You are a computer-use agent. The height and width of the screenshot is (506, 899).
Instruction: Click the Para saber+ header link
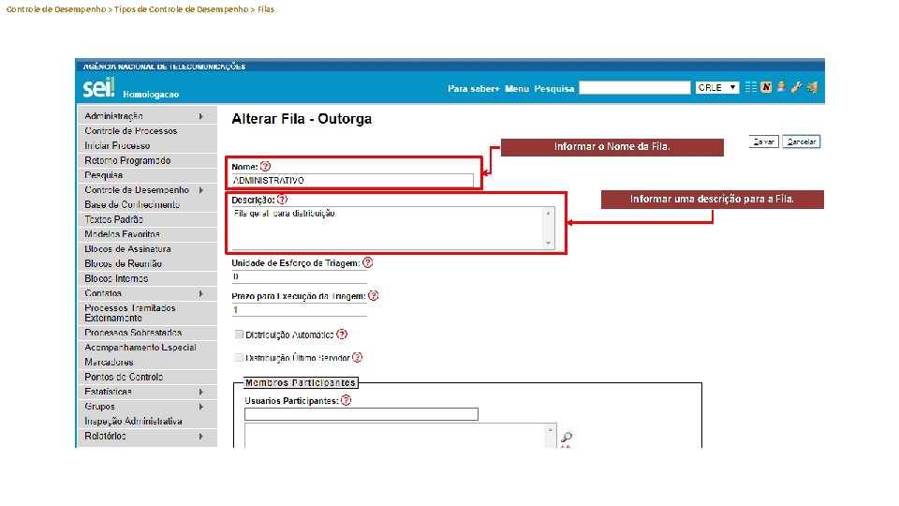[474, 88]
